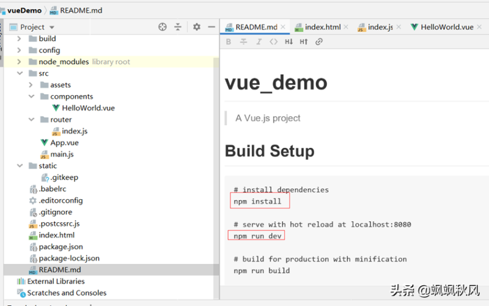Expand the assets folder

(31, 85)
